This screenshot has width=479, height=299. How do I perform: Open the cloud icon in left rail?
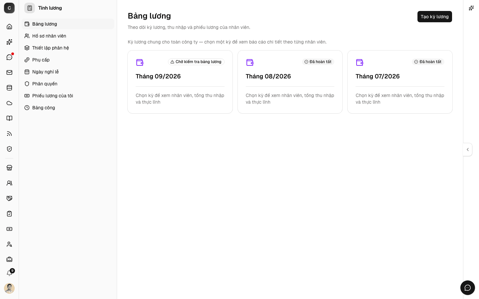(x=9, y=103)
